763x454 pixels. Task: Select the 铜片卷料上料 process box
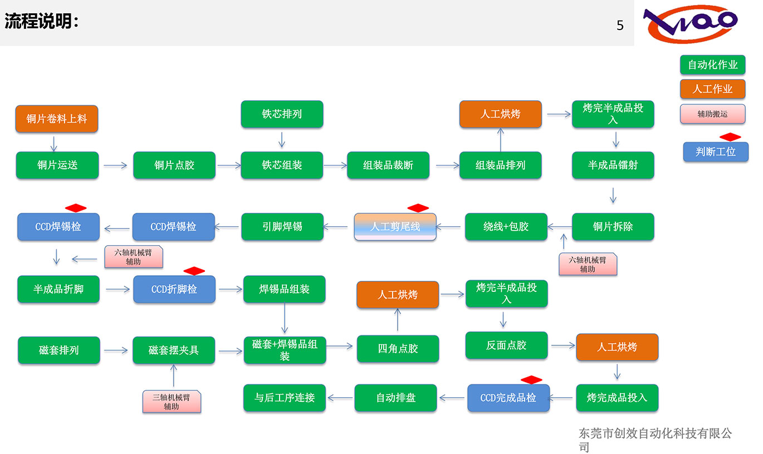point(57,119)
